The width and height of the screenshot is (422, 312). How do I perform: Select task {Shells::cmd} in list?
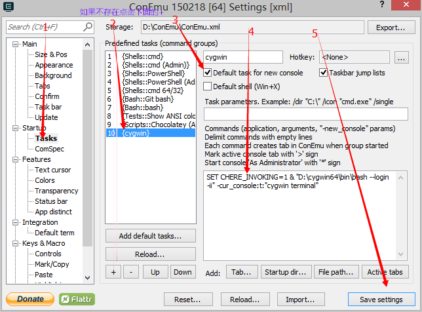[x=151, y=56]
